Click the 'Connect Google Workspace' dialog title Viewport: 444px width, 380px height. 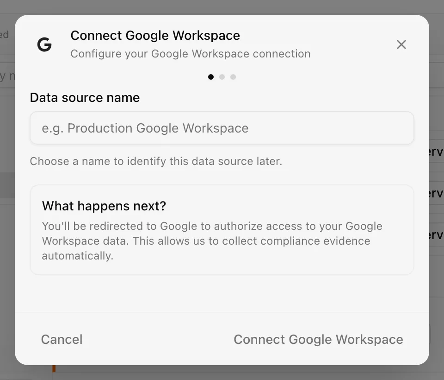155,36
